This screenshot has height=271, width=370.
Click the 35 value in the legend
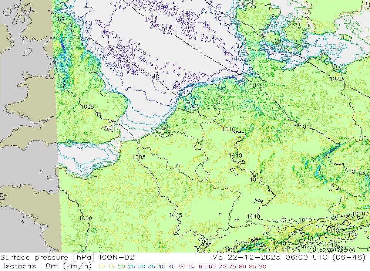[x=151, y=267]
